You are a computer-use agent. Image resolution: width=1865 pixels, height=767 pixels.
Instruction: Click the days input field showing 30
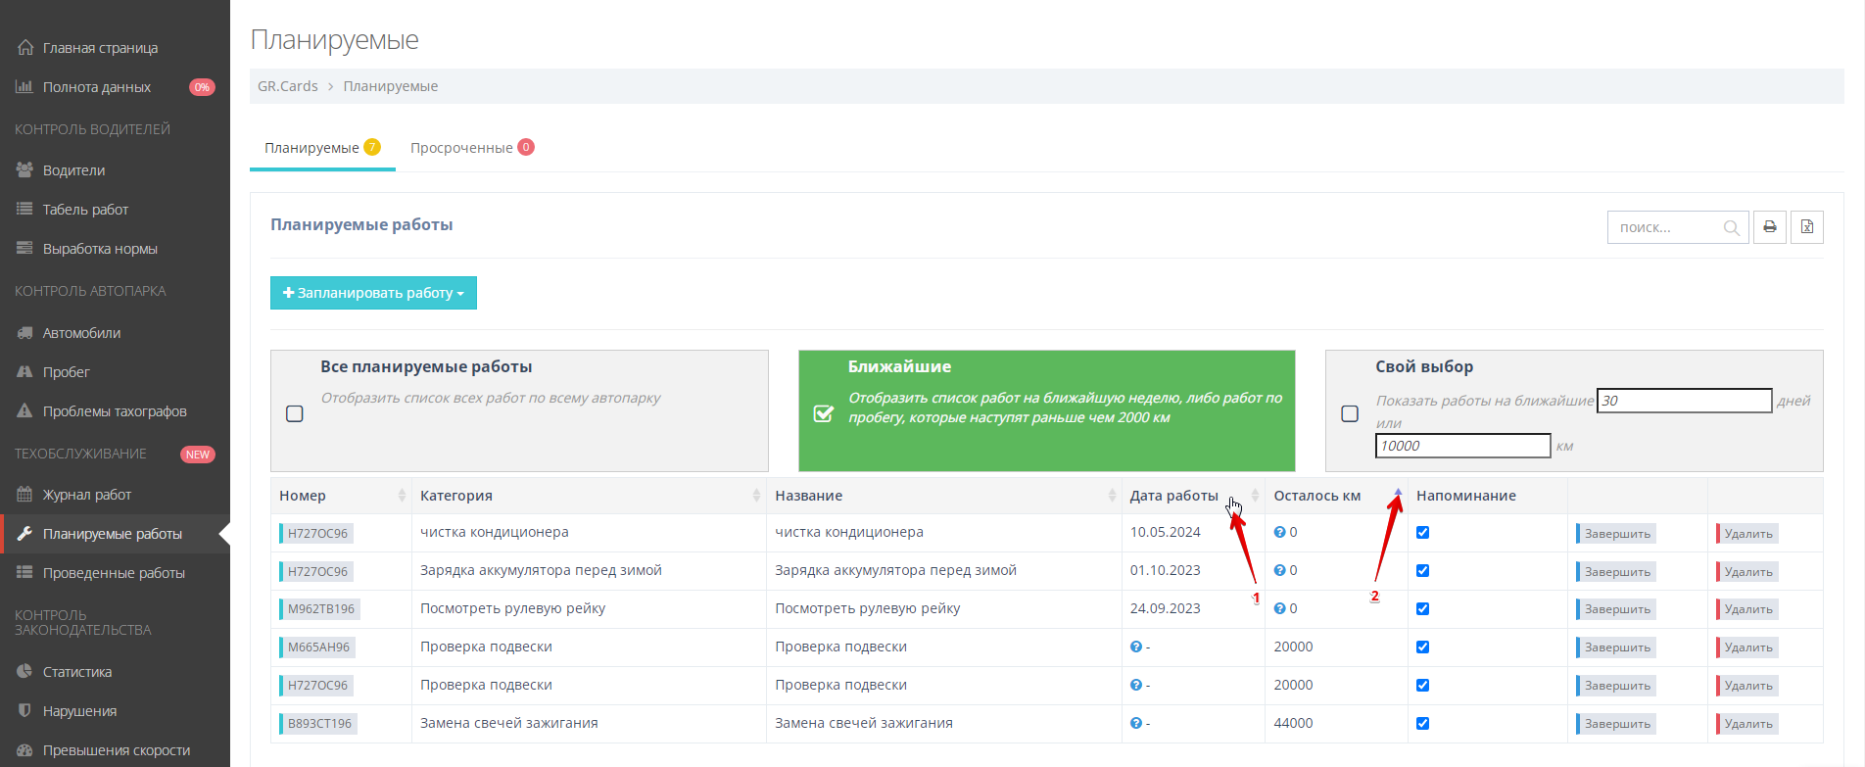pyautogui.click(x=1683, y=401)
